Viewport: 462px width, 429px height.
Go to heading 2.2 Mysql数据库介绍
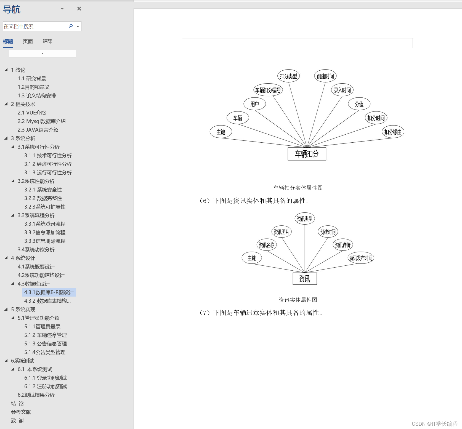42,121
